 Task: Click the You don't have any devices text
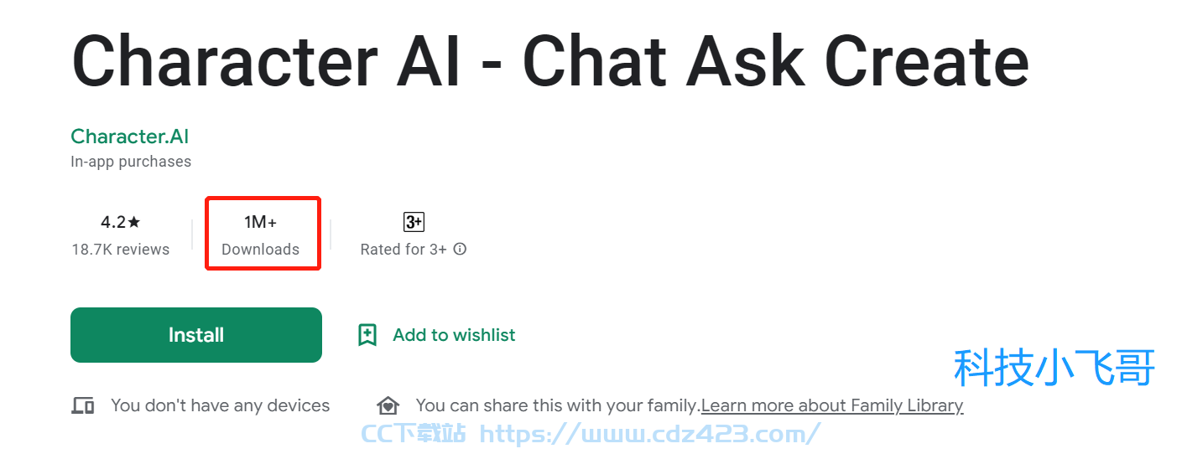[x=221, y=405]
